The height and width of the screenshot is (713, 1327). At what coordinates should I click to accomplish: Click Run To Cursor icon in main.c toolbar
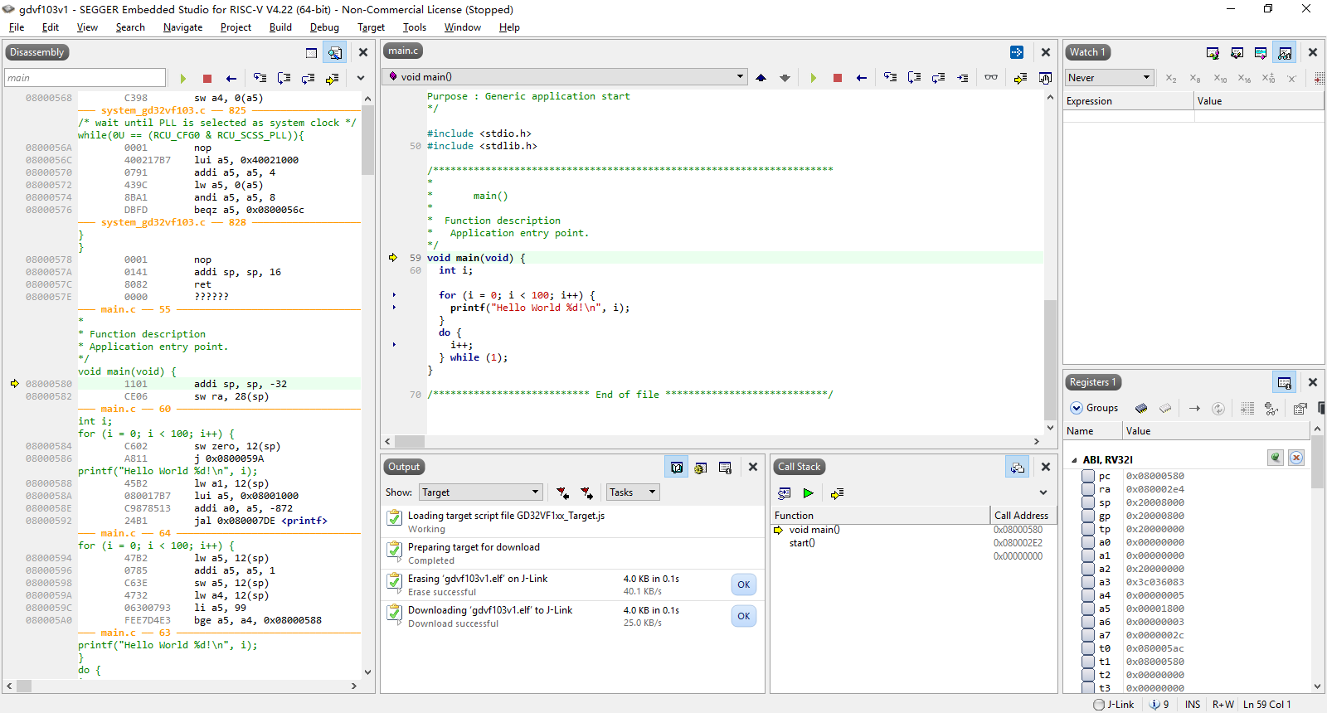pyautogui.click(x=962, y=77)
